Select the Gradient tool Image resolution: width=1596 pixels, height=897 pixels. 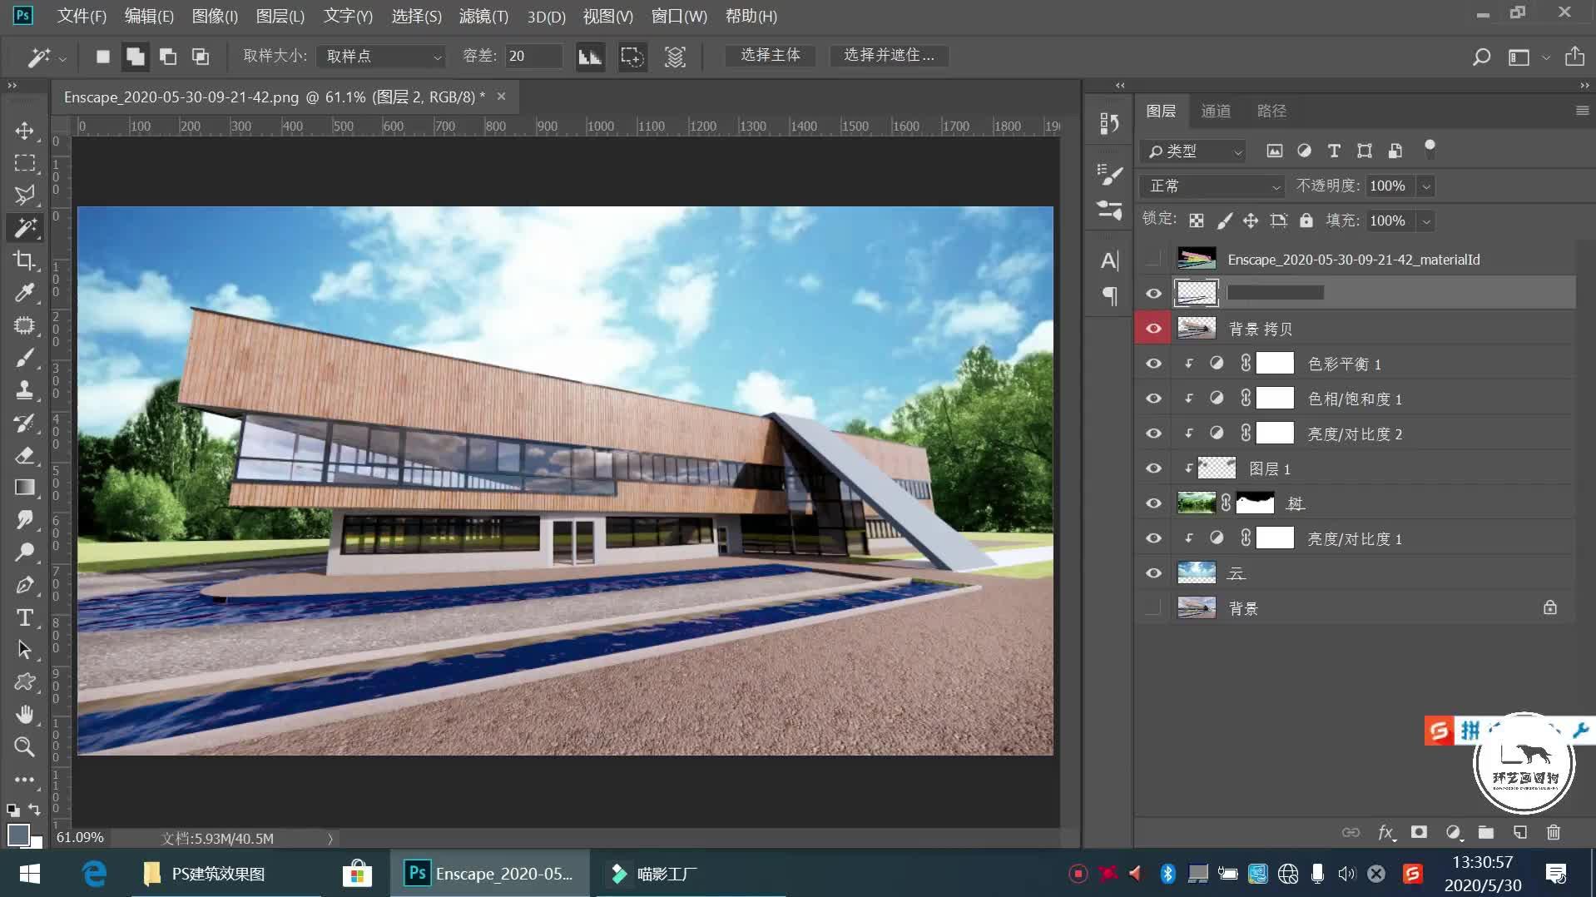tap(24, 488)
